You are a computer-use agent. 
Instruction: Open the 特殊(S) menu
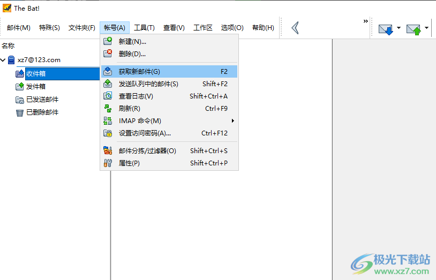(x=49, y=28)
